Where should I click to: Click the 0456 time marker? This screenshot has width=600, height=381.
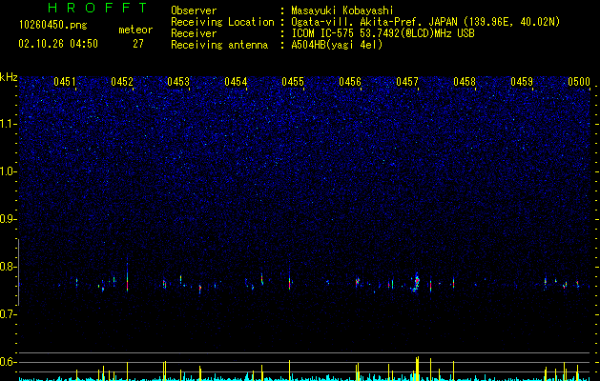350,82
